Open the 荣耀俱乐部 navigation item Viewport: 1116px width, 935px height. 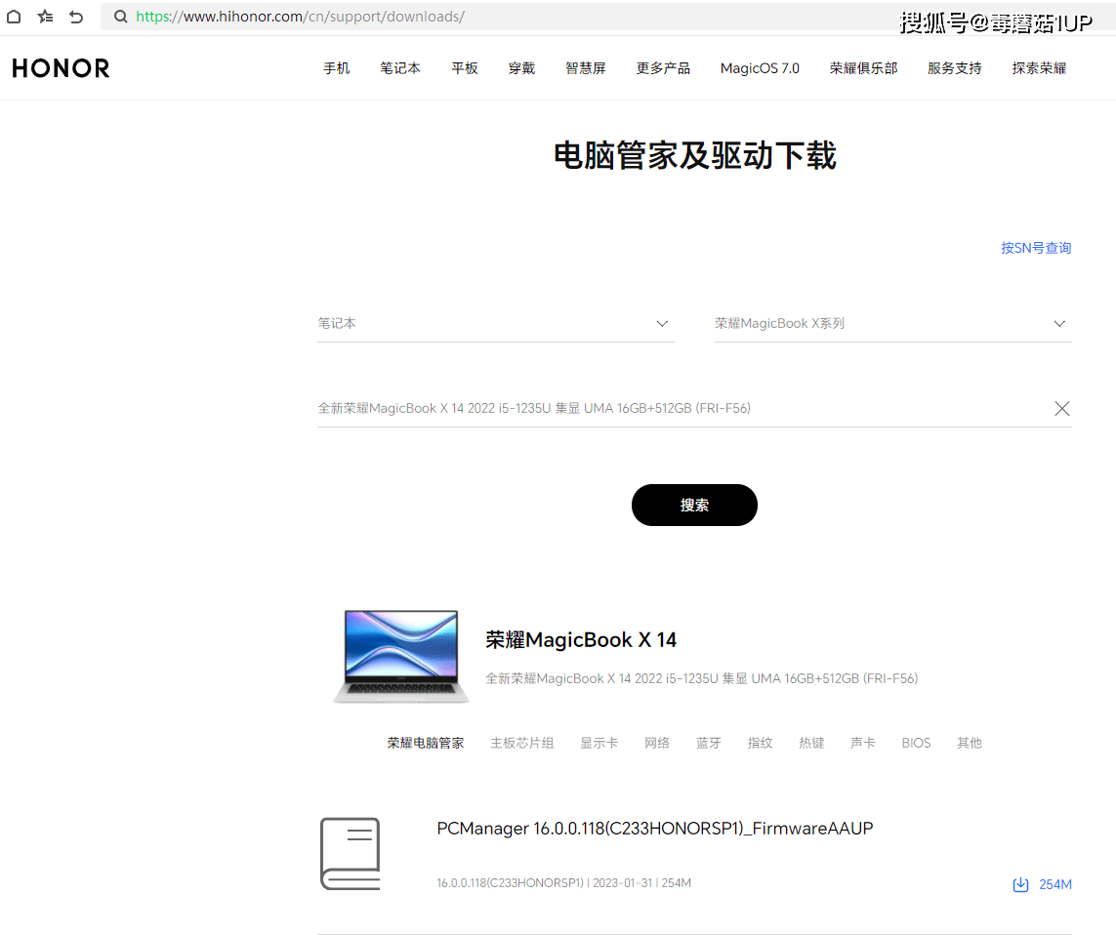[863, 68]
